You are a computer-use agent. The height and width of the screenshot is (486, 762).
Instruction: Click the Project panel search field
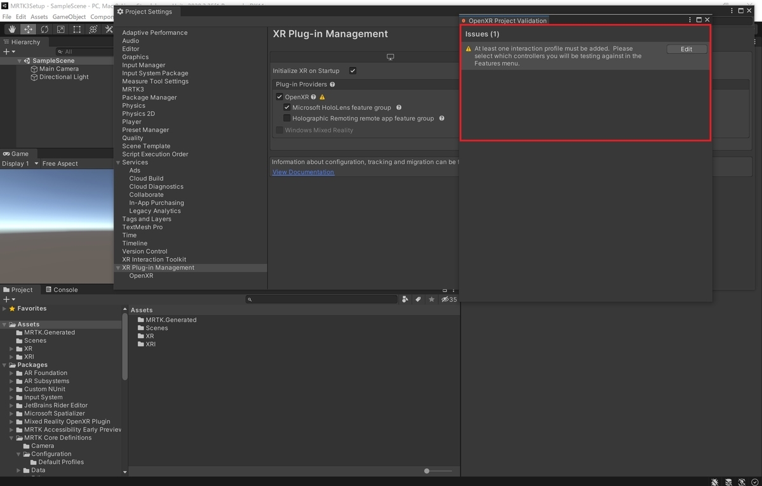point(320,299)
